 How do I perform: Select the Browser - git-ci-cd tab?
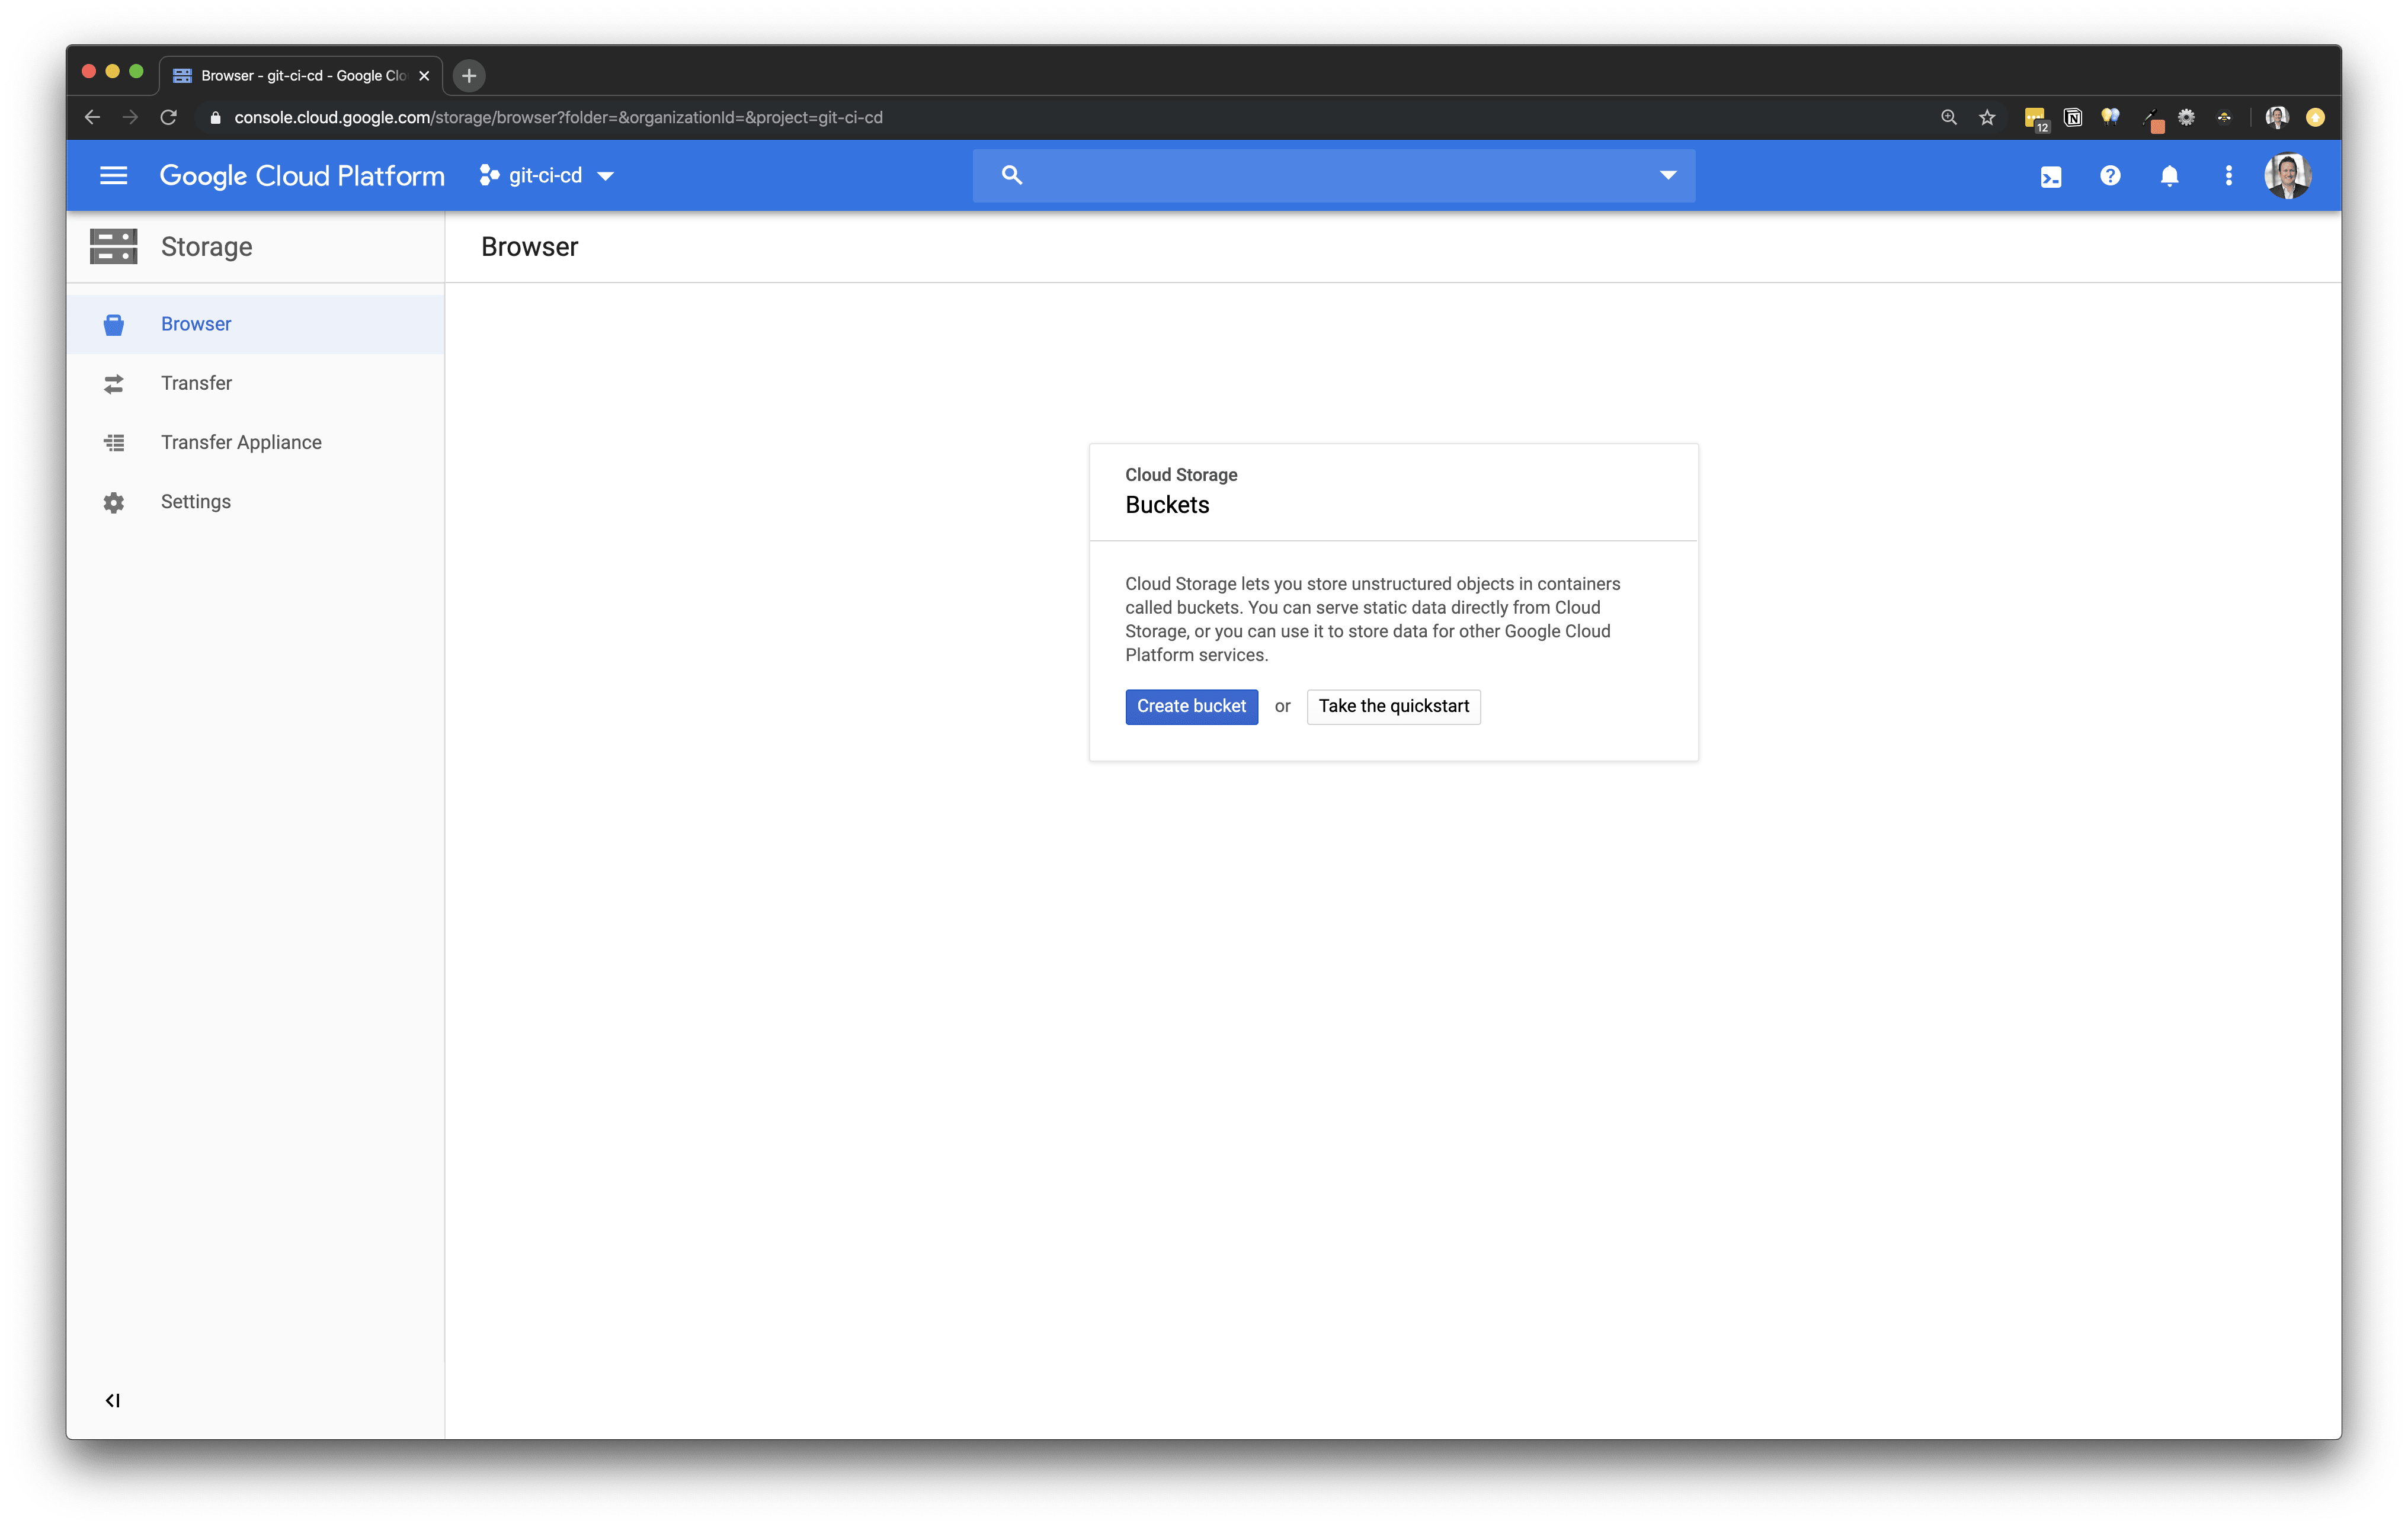(x=301, y=75)
